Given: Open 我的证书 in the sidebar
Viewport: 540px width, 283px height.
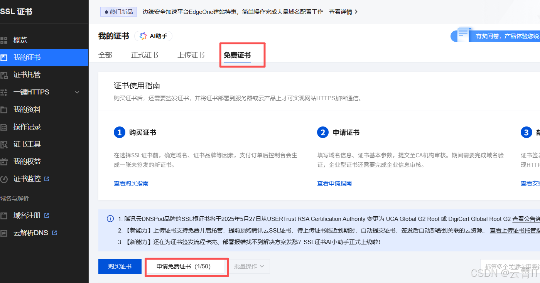Looking at the screenshot, I should [44, 57].
